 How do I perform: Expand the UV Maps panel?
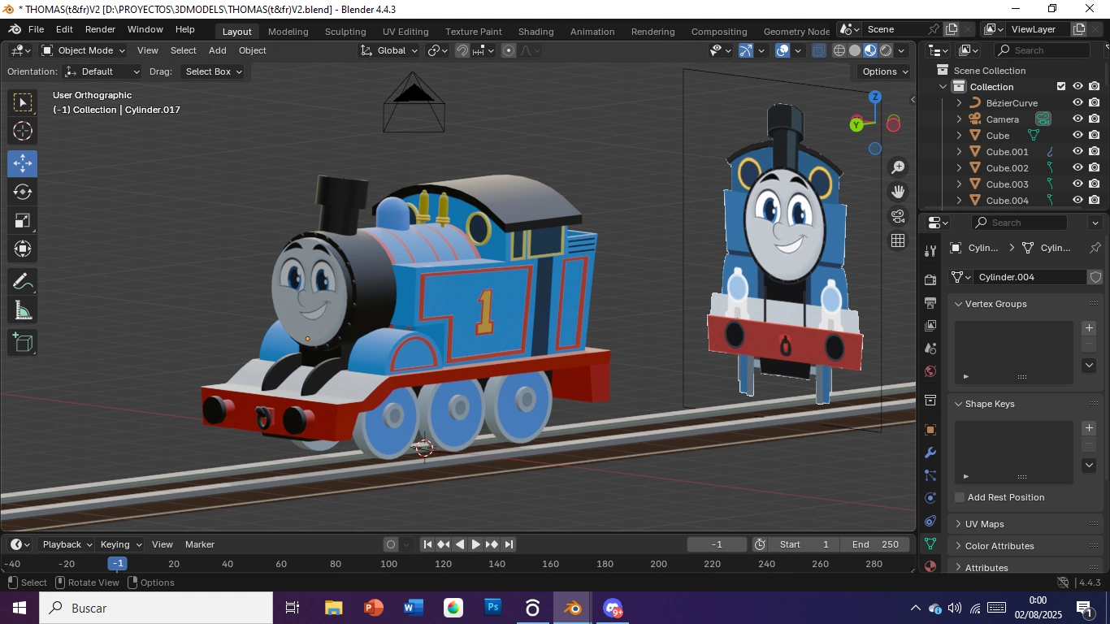984,524
